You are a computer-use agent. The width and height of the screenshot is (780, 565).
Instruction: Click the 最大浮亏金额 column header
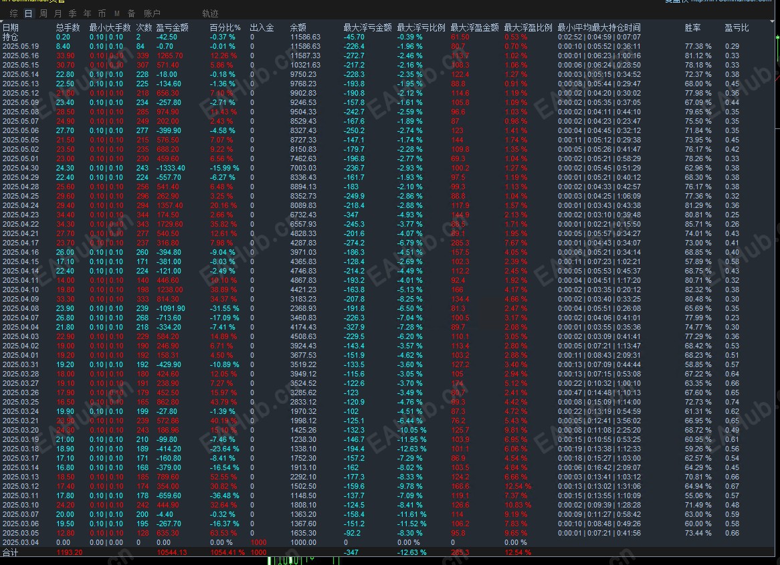[368, 27]
